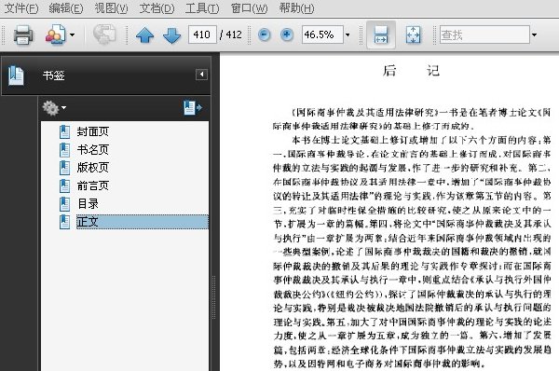
Task: Click the bookmark icon beside 目录
Action: (64, 204)
